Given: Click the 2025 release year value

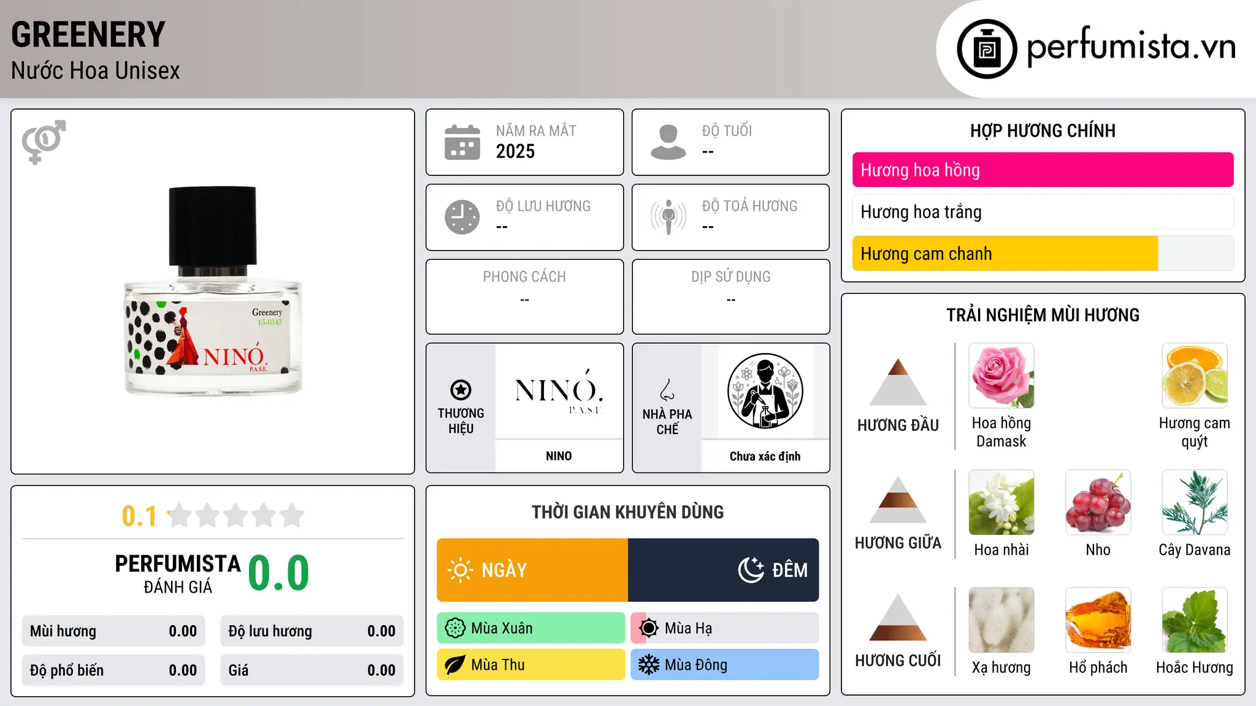Looking at the screenshot, I should click(515, 151).
